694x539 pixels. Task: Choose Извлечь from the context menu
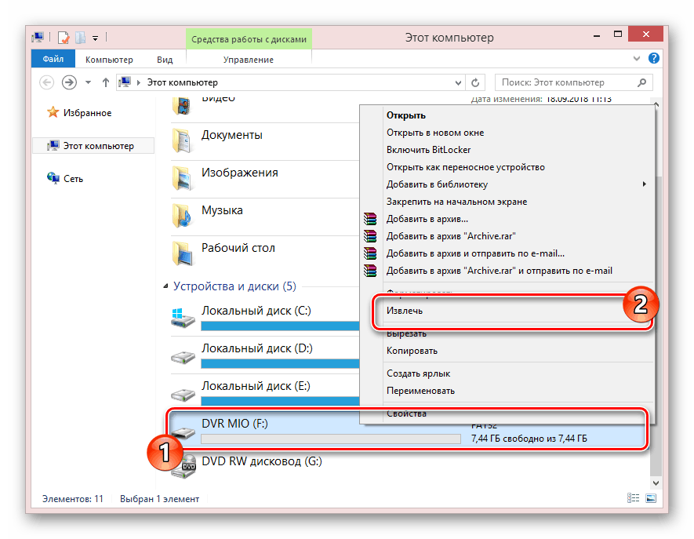(x=405, y=311)
